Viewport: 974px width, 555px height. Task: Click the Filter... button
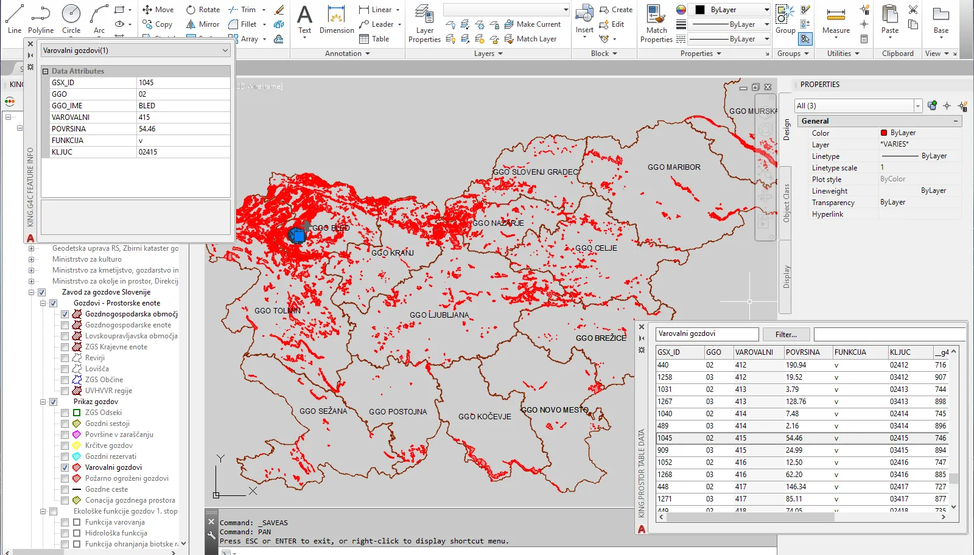coord(786,334)
